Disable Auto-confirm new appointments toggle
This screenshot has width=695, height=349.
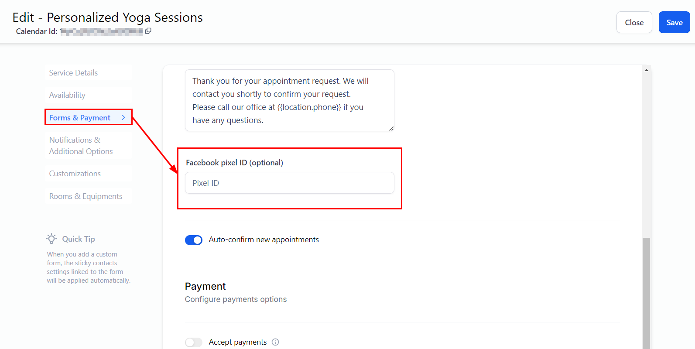(x=194, y=240)
